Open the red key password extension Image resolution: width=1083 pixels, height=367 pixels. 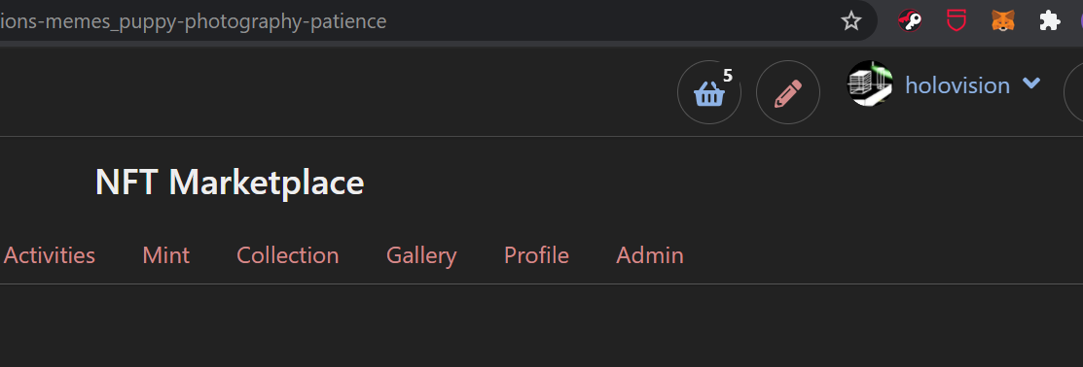tap(911, 21)
